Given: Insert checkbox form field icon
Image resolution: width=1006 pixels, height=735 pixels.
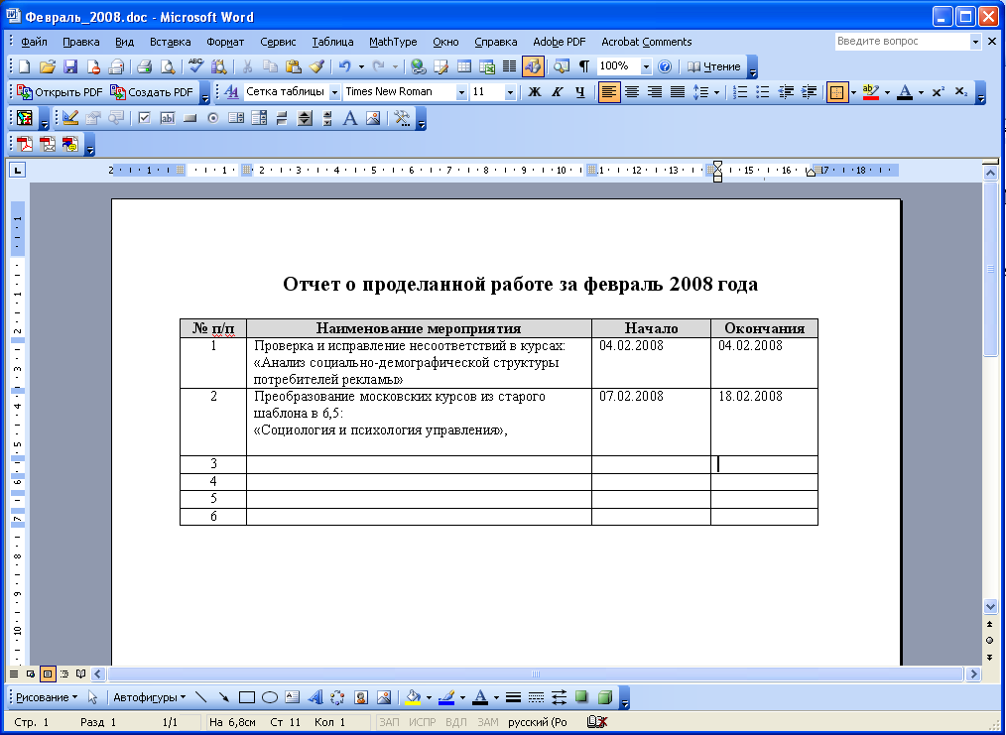Looking at the screenshot, I should point(145,118).
